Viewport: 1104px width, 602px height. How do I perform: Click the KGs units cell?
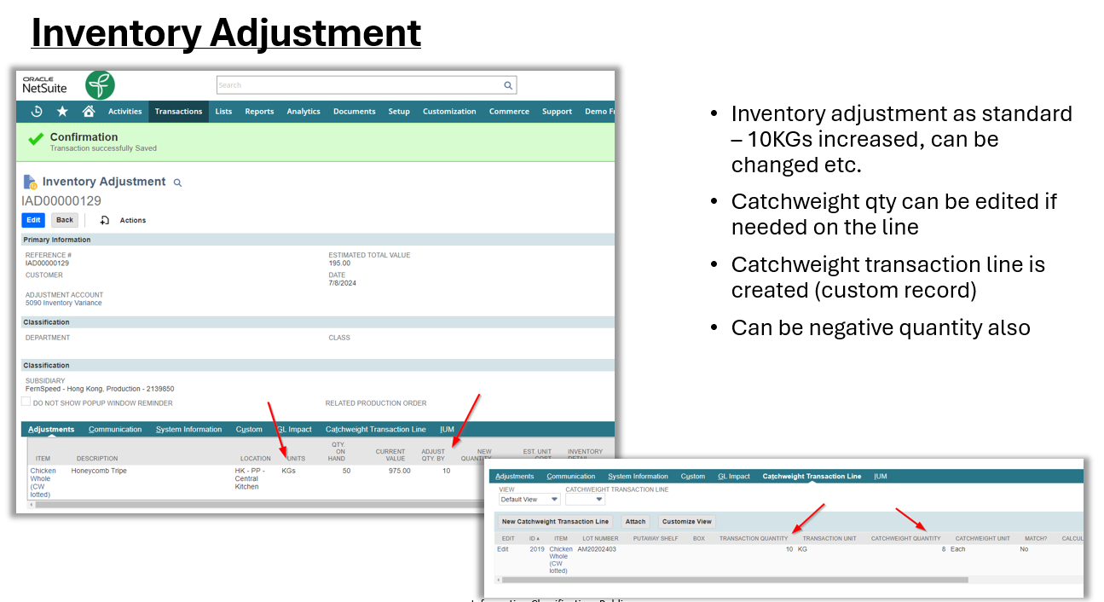(289, 471)
